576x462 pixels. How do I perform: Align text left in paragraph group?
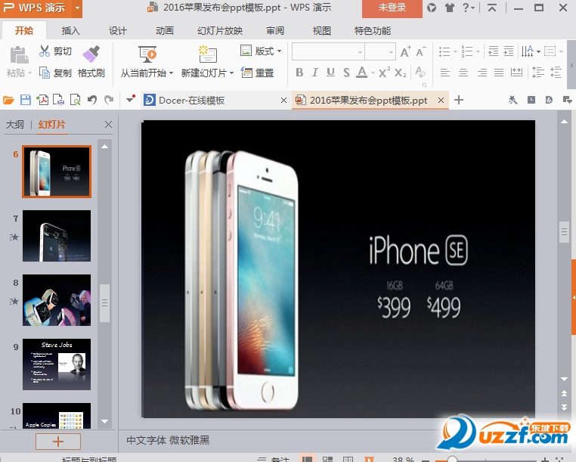[x=445, y=73]
